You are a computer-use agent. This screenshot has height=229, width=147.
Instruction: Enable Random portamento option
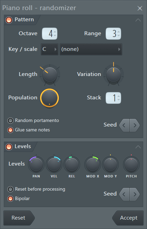click(10, 121)
